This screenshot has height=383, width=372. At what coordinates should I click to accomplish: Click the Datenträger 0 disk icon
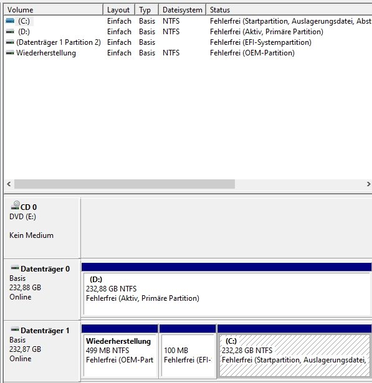click(x=15, y=268)
